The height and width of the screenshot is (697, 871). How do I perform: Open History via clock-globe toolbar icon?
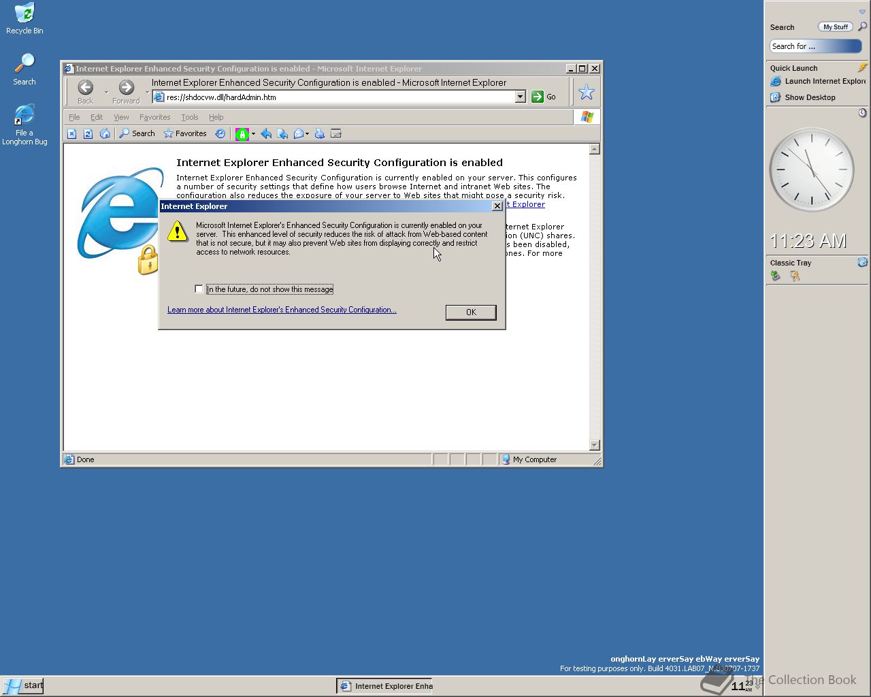tap(220, 134)
